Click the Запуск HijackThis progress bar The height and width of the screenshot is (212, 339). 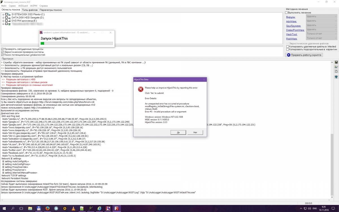coord(77,43)
